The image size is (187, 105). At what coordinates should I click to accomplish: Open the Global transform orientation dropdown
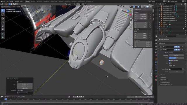coord(69,4)
